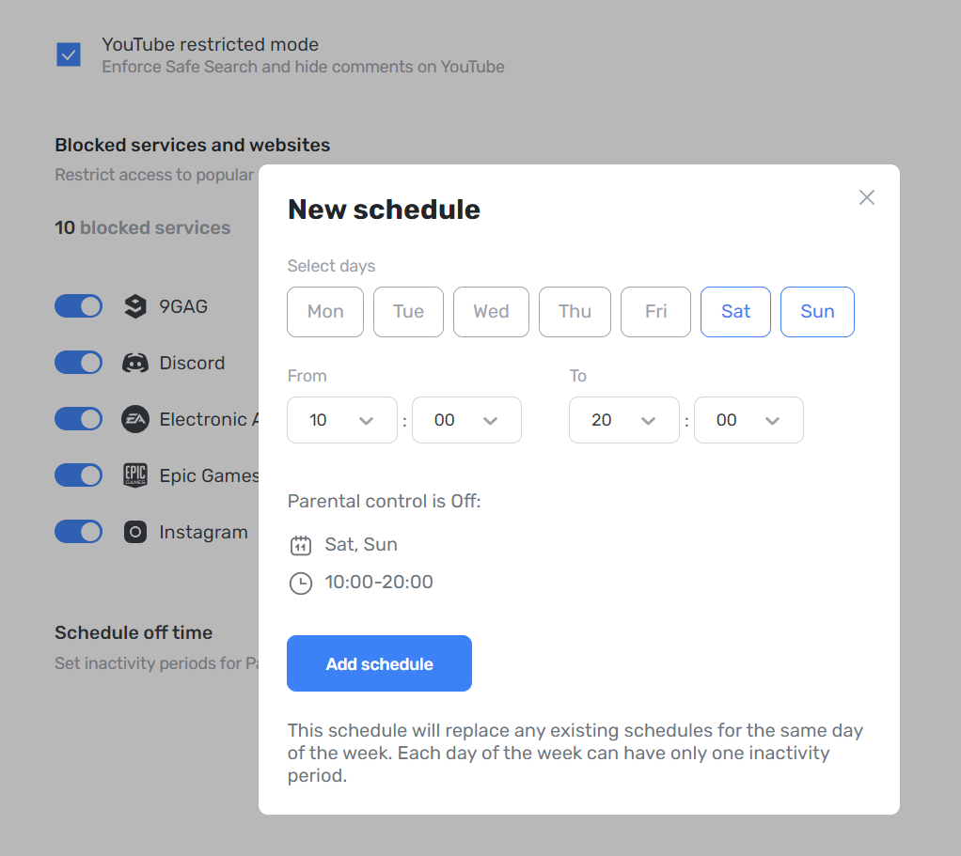Click the 9GAG service icon
This screenshot has height=856, width=961.
pyautogui.click(x=135, y=306)
